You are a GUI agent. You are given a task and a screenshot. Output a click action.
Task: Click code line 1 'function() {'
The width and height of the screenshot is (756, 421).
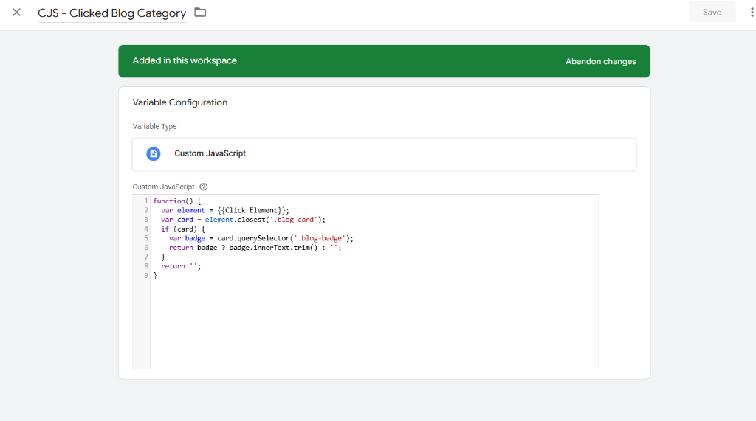click(177, 201)
